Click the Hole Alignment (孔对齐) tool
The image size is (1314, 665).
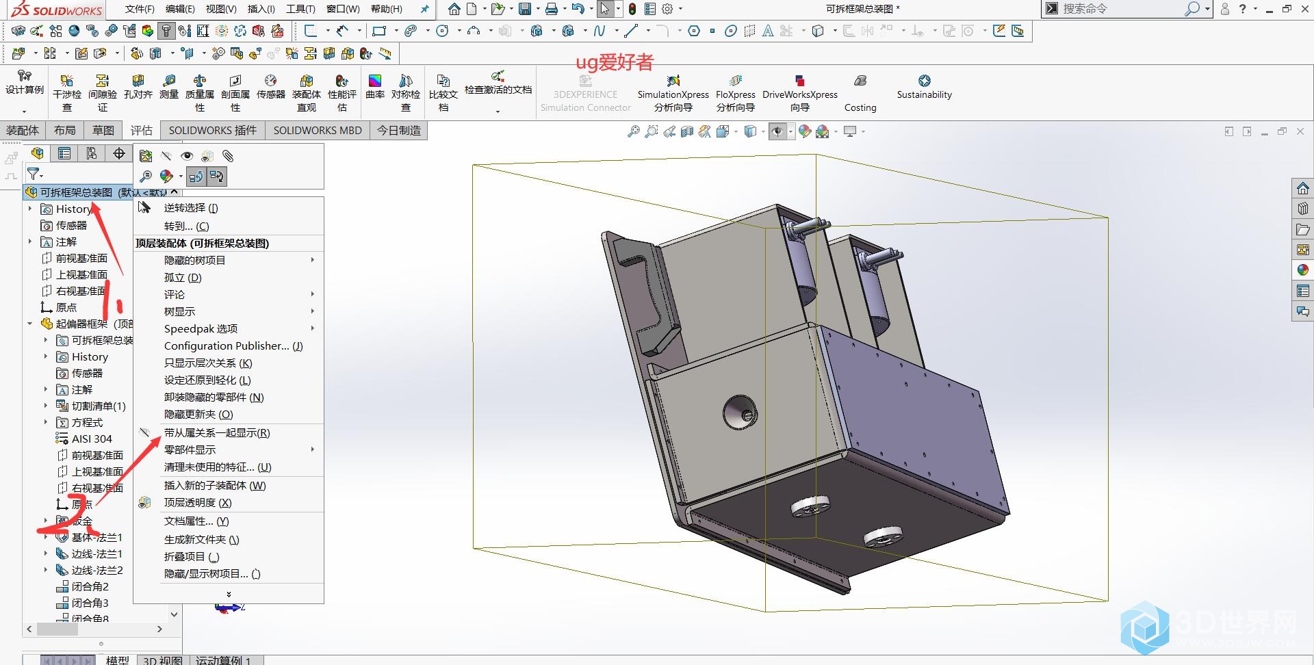coord(138,88)
